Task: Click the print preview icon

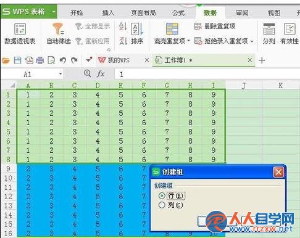Action: click(x=51, y=60)
